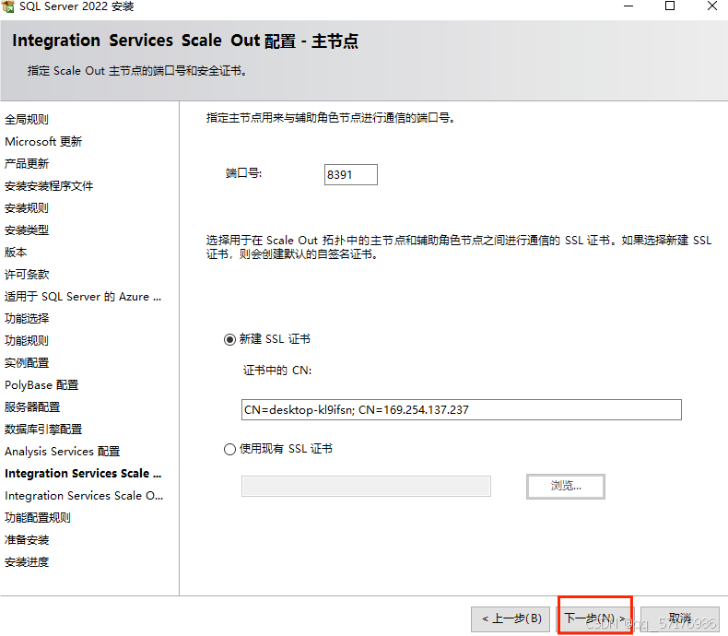Select 安装类型 step in sidebar

tap(27, 230)
